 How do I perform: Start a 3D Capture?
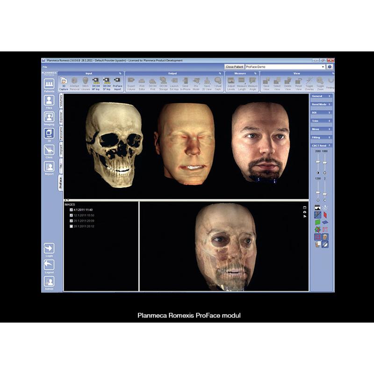64,84
